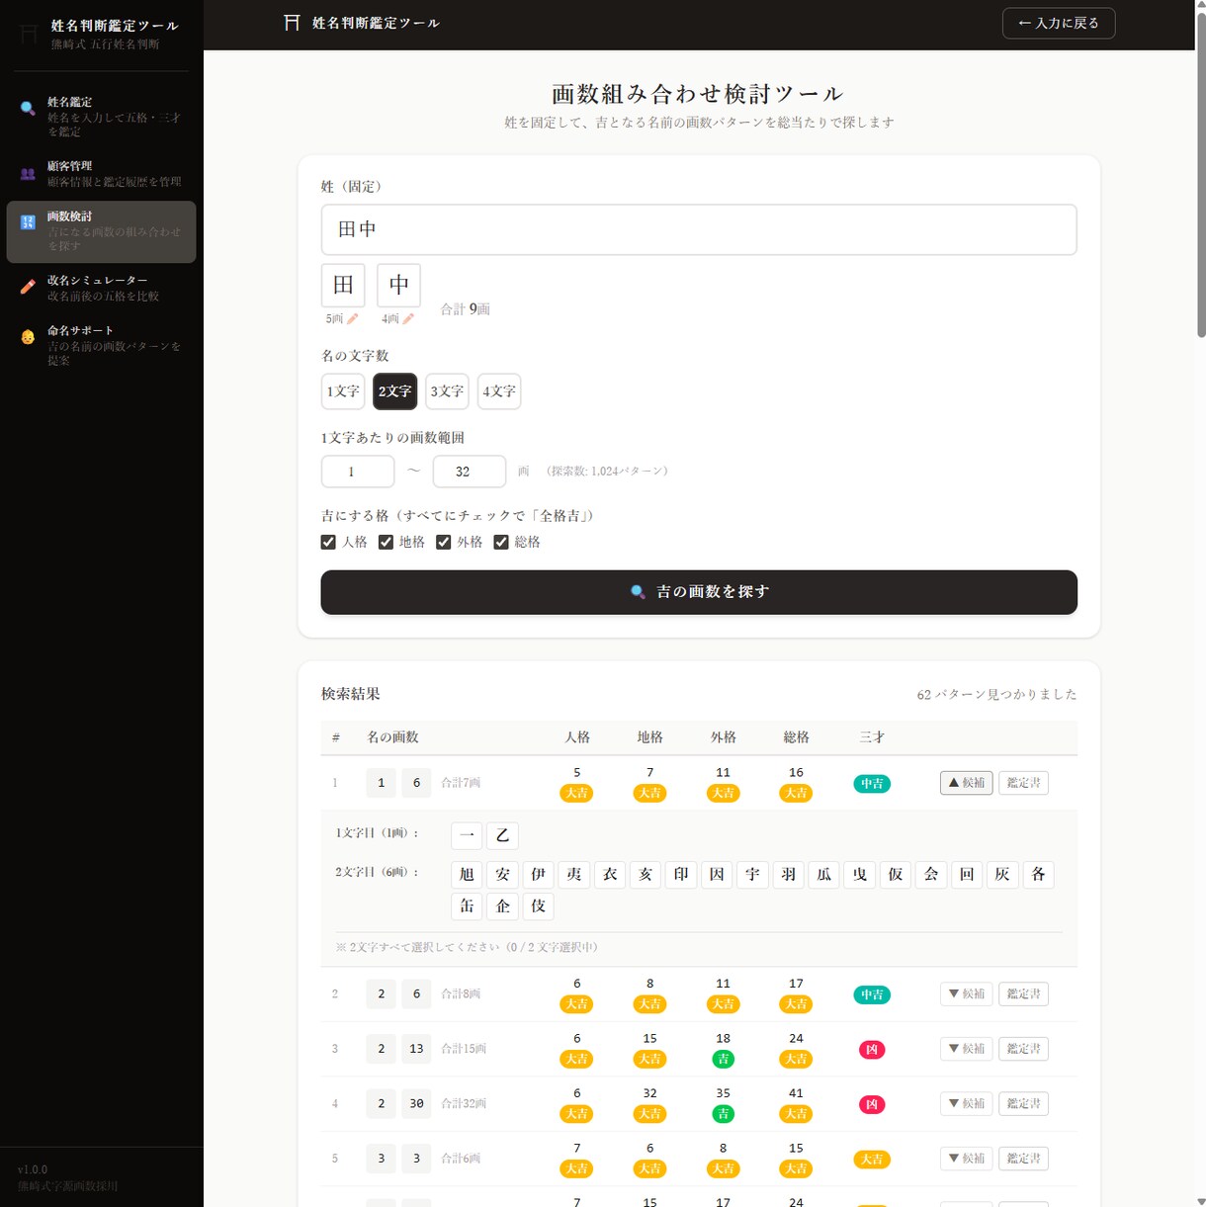Click the 吉の画数を探す search button

pos(699,592)
